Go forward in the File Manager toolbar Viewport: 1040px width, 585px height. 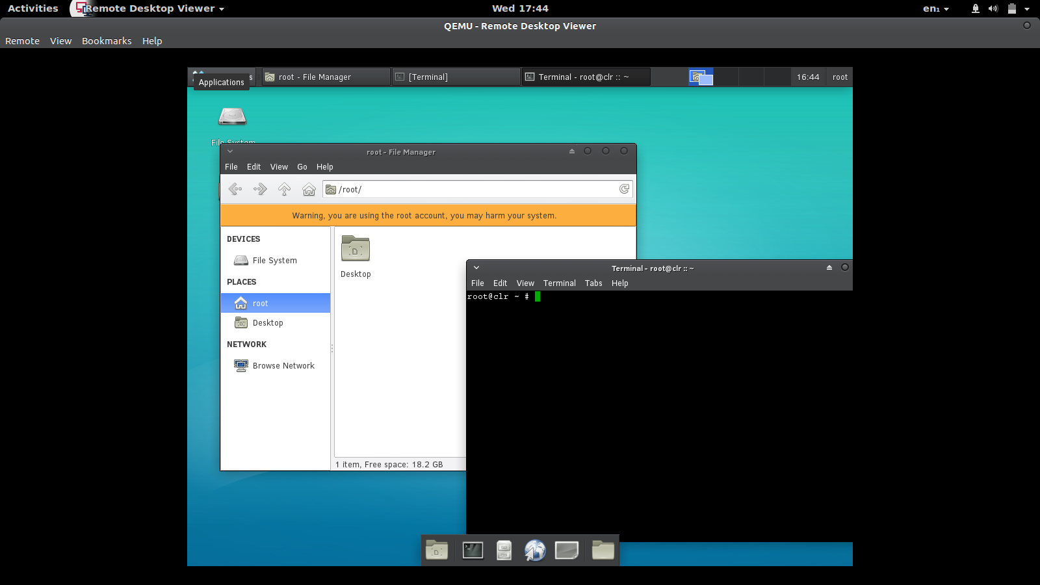(x=260, y=189)
